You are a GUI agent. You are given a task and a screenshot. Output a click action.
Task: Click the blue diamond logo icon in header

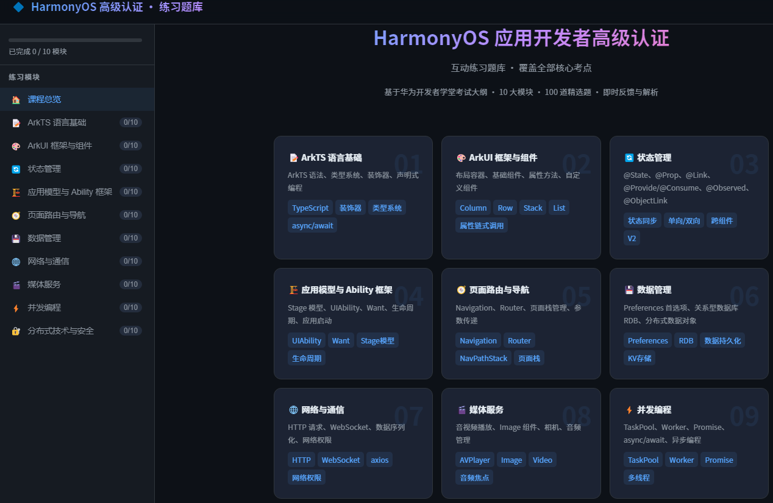click(x=18, y=7)
